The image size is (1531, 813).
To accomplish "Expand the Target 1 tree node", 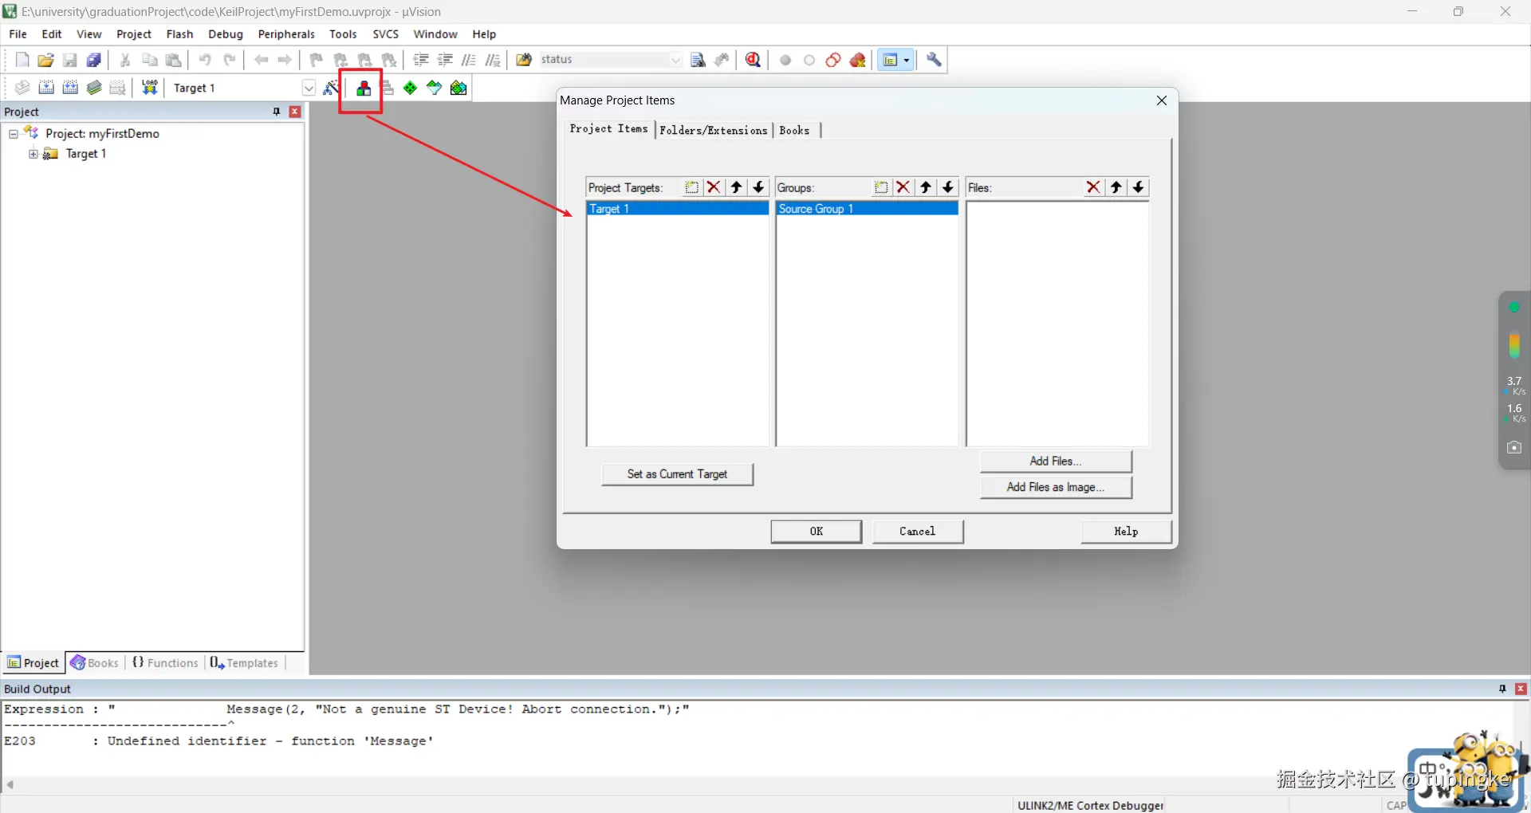I will click(33, 154).
